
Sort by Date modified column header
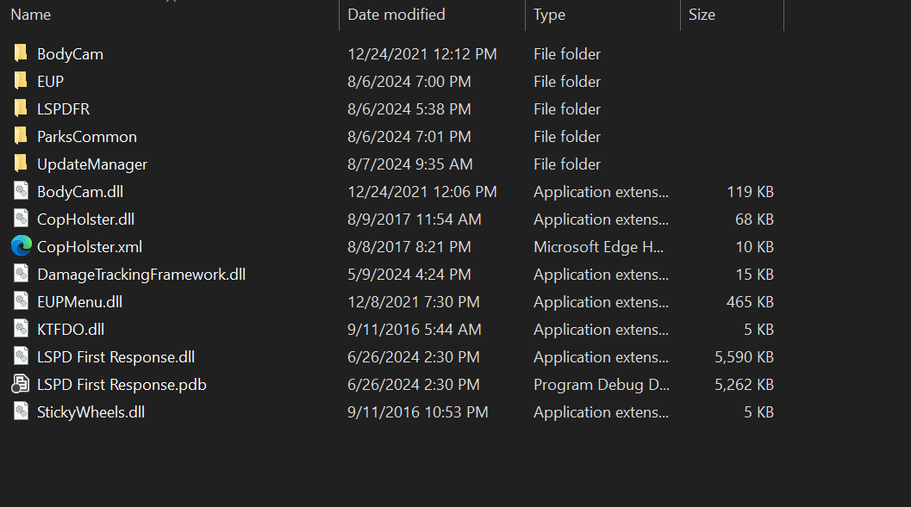pyautogui.click(x=396, y=15)
